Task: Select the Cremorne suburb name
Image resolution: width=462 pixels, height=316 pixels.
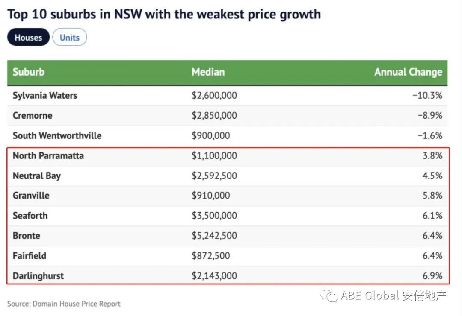Action: tap(33, 115)
